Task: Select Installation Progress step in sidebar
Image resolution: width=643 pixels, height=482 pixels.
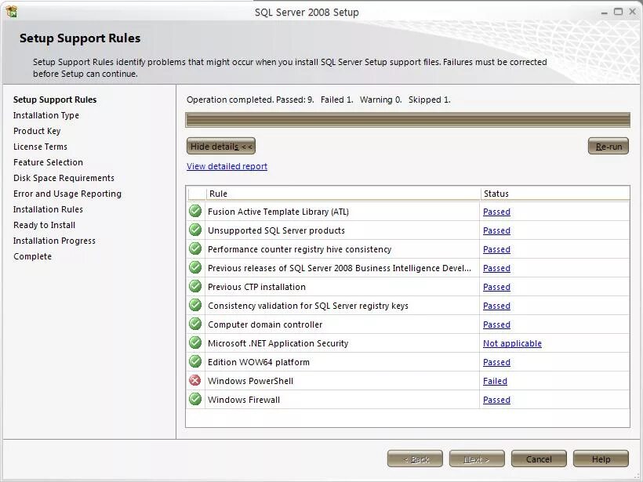Action: pyautogui.click(x=54, y=241)
